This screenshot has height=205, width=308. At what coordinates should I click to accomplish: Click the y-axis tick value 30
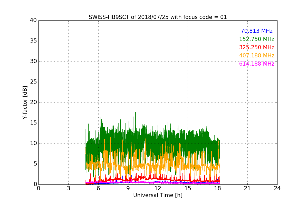tap(33, 61)
